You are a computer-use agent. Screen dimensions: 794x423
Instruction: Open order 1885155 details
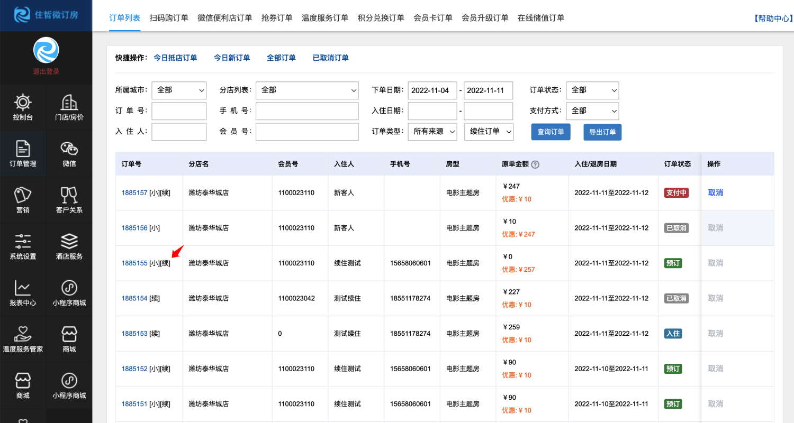coord(134,263)
